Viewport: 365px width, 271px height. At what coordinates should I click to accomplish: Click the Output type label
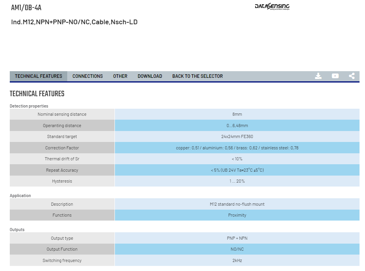tap(62, 238)
